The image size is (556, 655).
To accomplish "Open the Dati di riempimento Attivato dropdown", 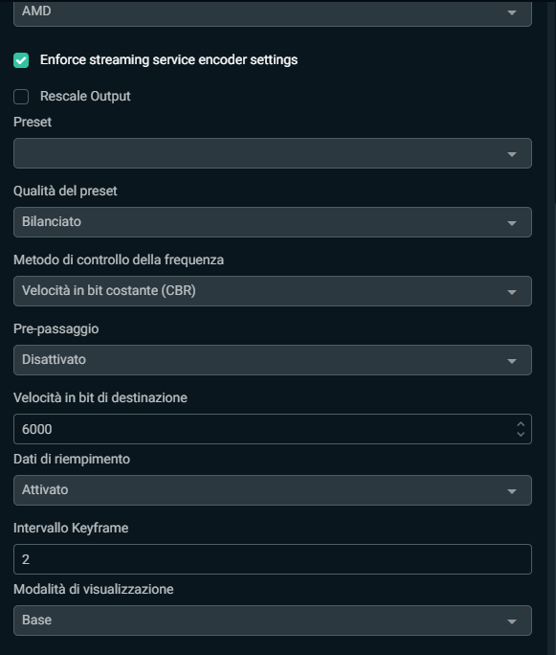I will pyautogui.click(x=273, y=490).
